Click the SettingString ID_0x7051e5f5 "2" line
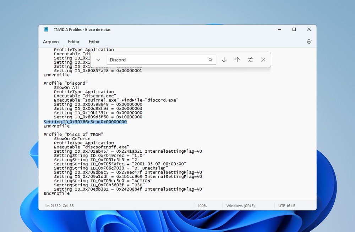Image resolution: width=355 pixels, height=232 pixels. (x=97, y=160)
